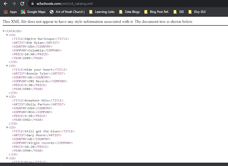Image resolution: width=228 pixels, height=166 pixels.
Task: Open the Data Blogs bookmark folder
Action: tap(129, 12)
